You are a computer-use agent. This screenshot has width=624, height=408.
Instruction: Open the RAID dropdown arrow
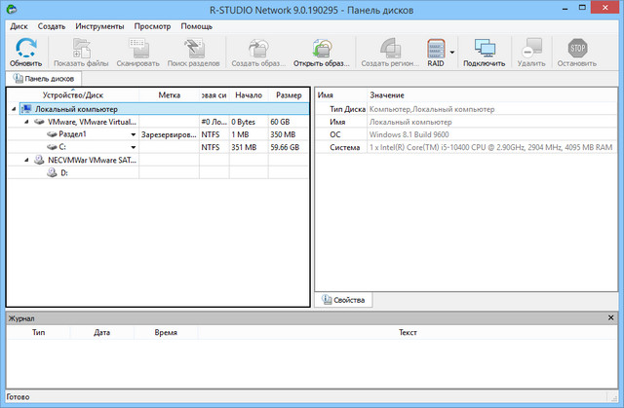453,51
